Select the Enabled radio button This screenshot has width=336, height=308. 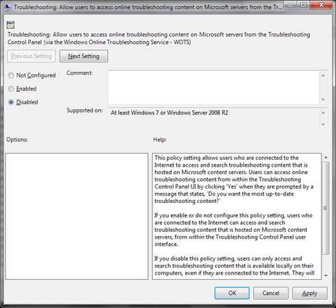click(11, 88)
